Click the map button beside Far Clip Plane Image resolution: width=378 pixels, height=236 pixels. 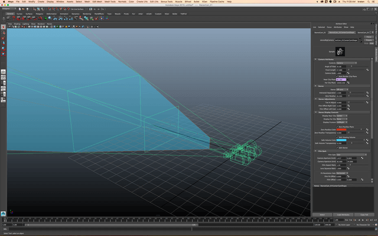[x=348, y=83]
